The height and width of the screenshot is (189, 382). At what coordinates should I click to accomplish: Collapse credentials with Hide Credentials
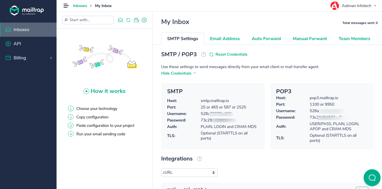pos(178,73)
